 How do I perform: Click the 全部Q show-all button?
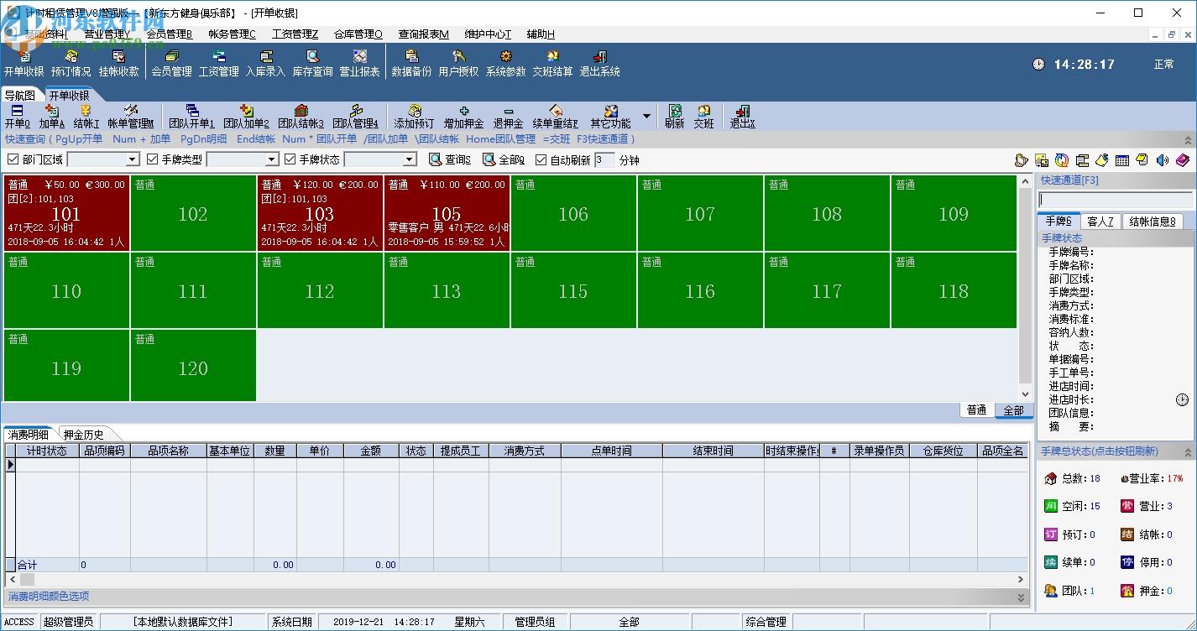pyautogui.click(x=504, y=159)
